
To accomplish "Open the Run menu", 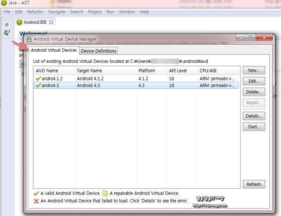I will tap(110, 12).
